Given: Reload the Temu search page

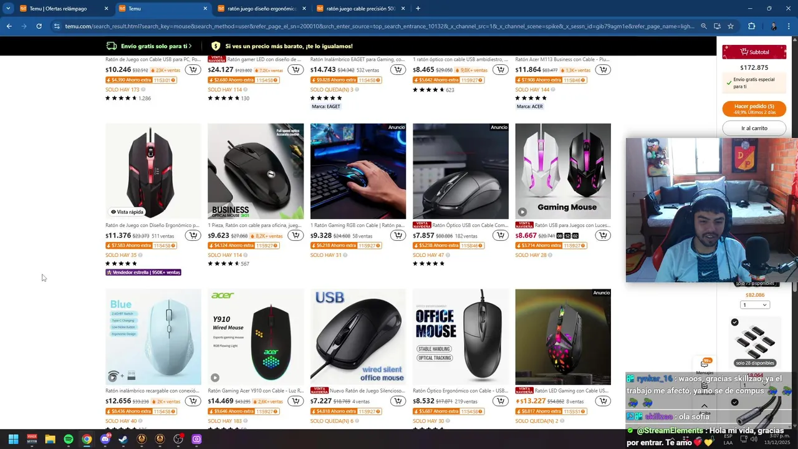Looking at the screenshot, I should tap(39, 26).
